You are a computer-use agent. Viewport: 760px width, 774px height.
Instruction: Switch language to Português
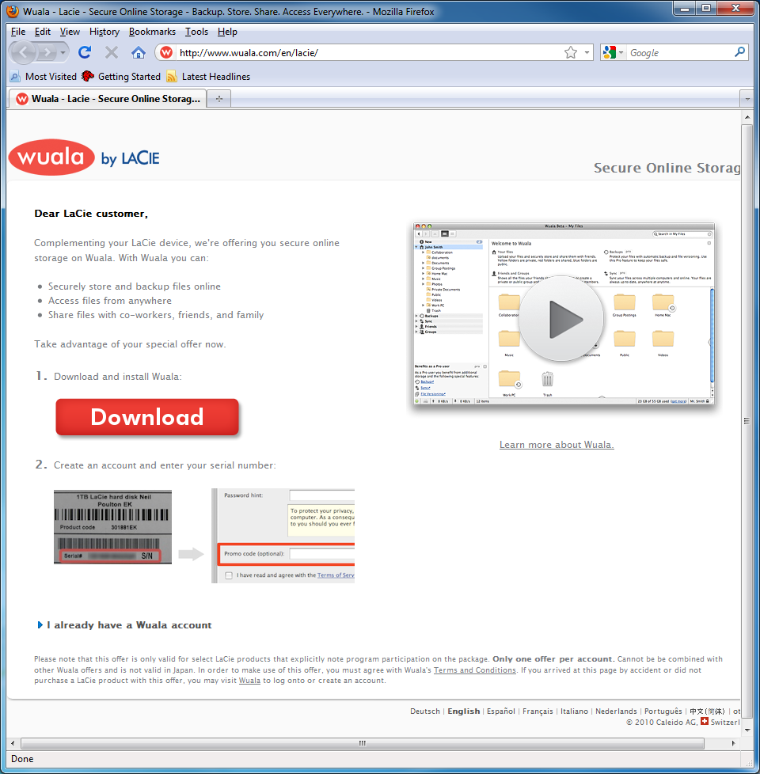pyautogui.click(x=663, y=711)
